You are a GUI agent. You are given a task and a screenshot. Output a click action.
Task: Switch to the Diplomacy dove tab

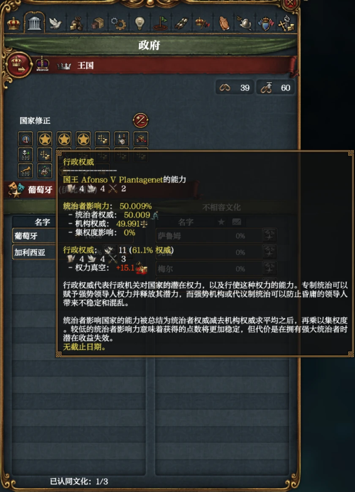pyautogui.click(x=55, y=24)
